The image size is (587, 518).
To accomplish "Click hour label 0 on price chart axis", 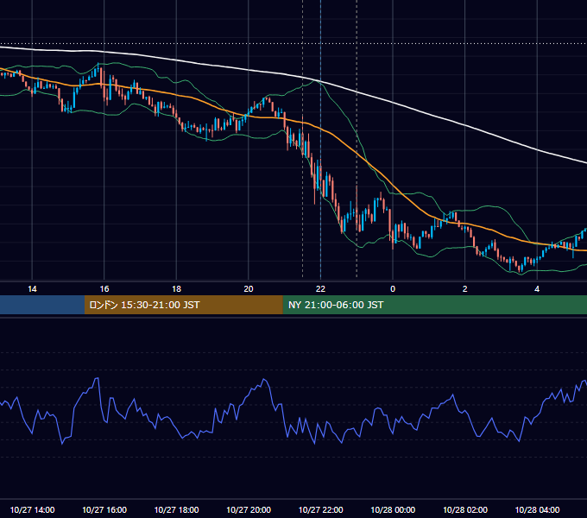I will [393, 289].
